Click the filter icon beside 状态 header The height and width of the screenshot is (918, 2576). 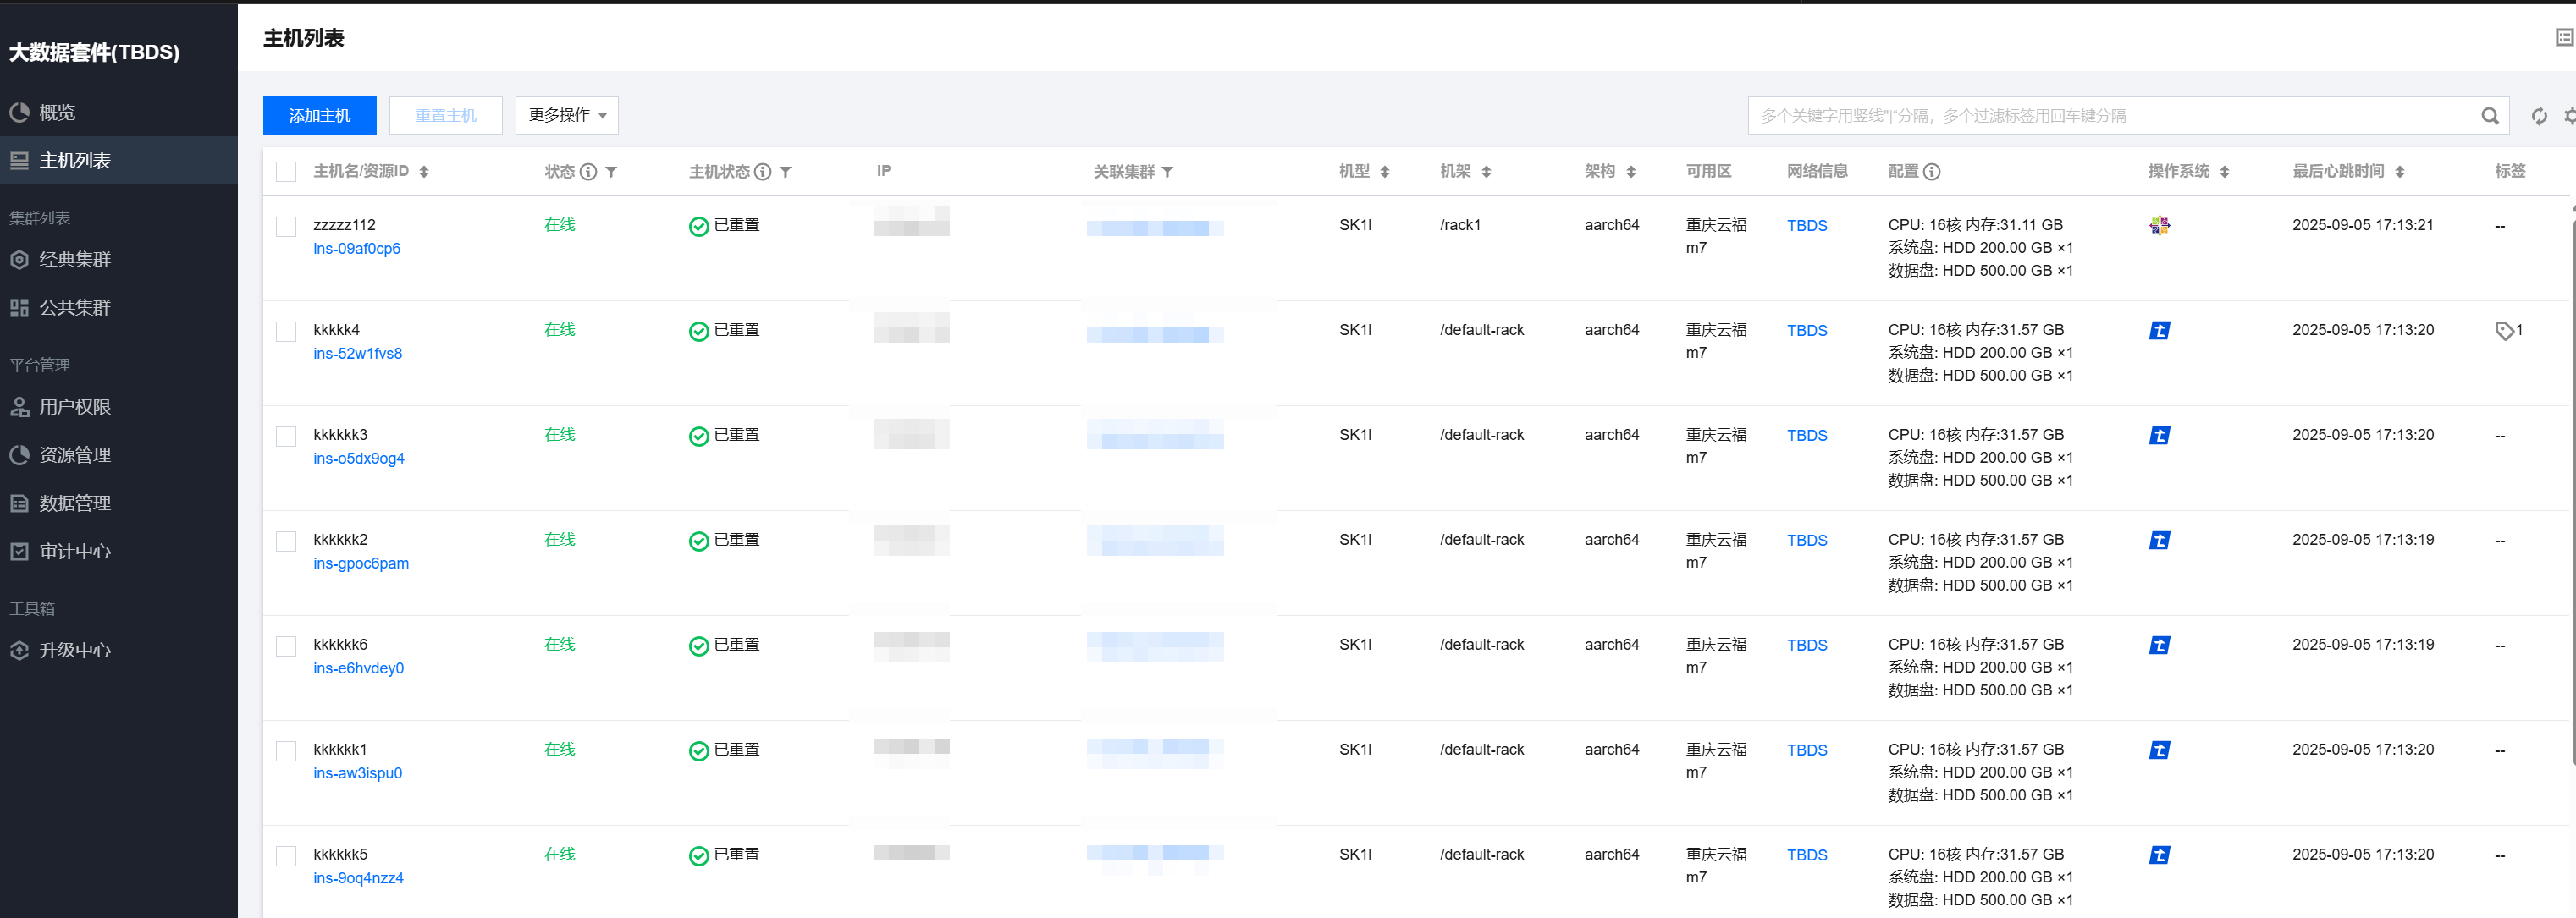coord(611,172)
